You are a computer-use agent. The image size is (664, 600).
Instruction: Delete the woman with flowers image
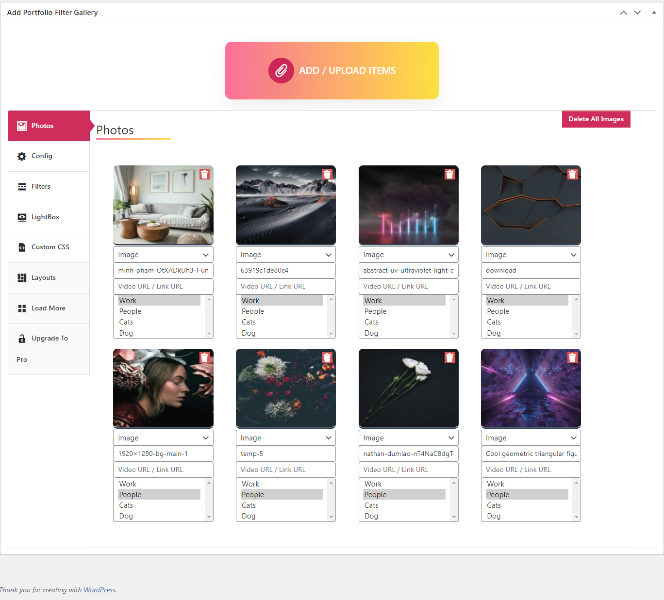click(x=205, y=357)
